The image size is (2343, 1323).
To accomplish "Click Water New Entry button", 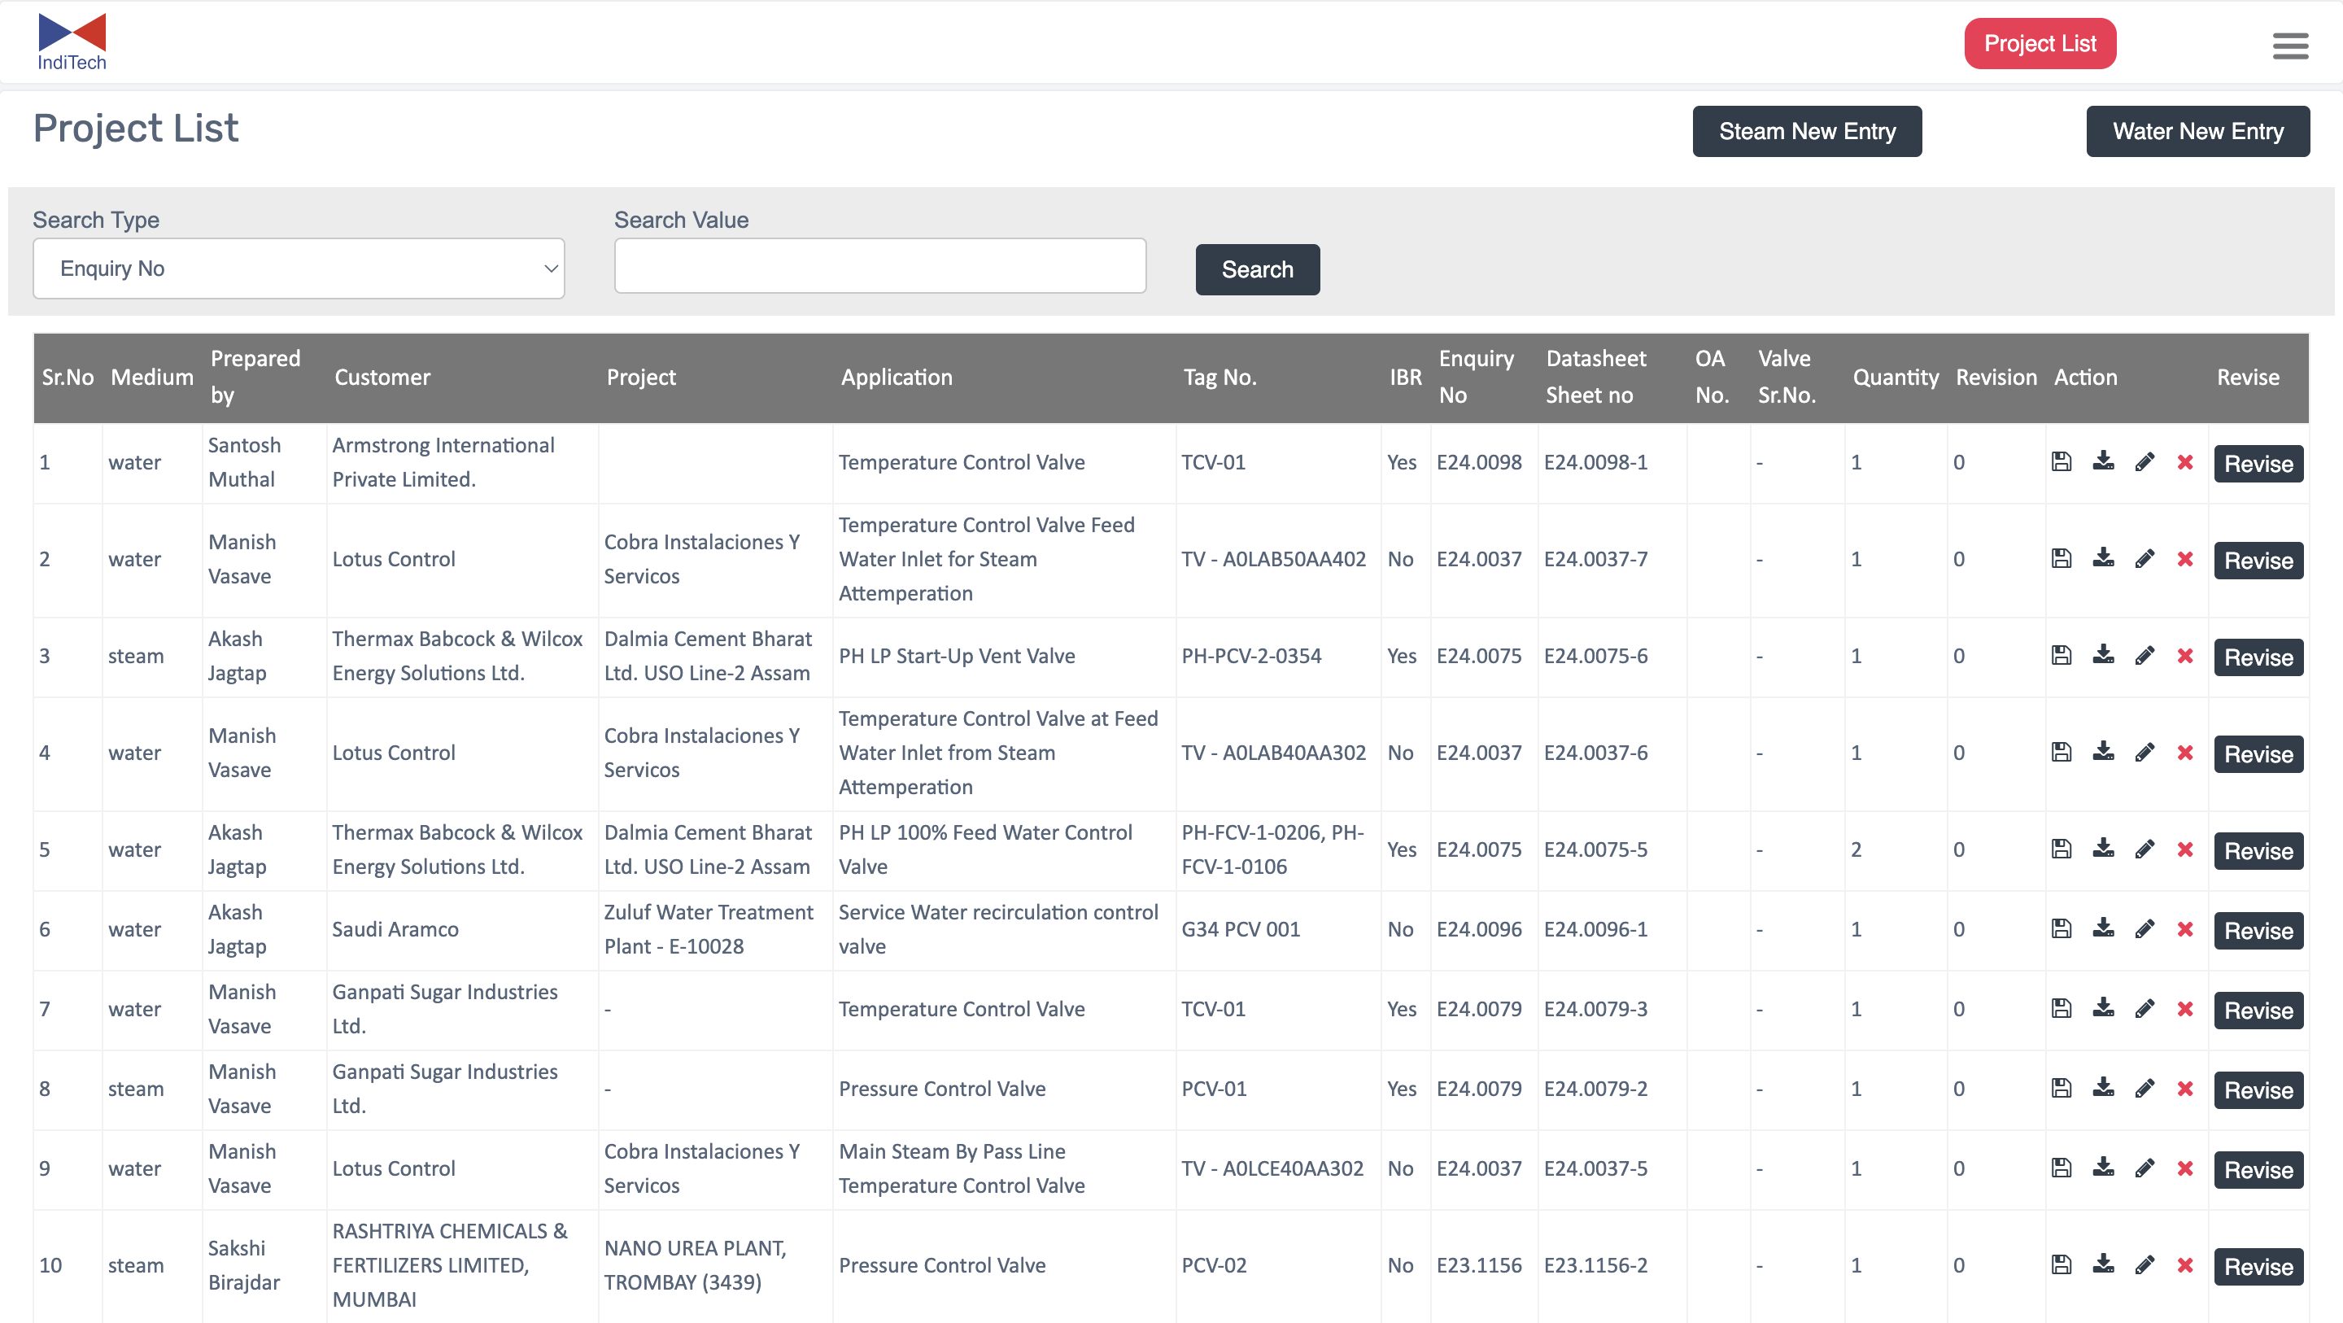I will click(x=2197, y=131).
